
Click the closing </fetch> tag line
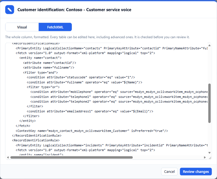coord(23,126)
